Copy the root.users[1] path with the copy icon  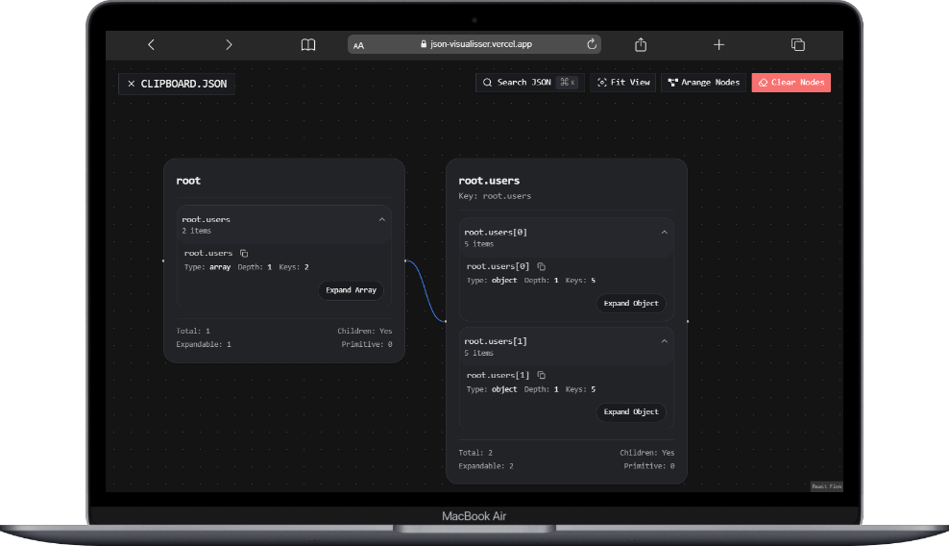[x=541, y=376]
